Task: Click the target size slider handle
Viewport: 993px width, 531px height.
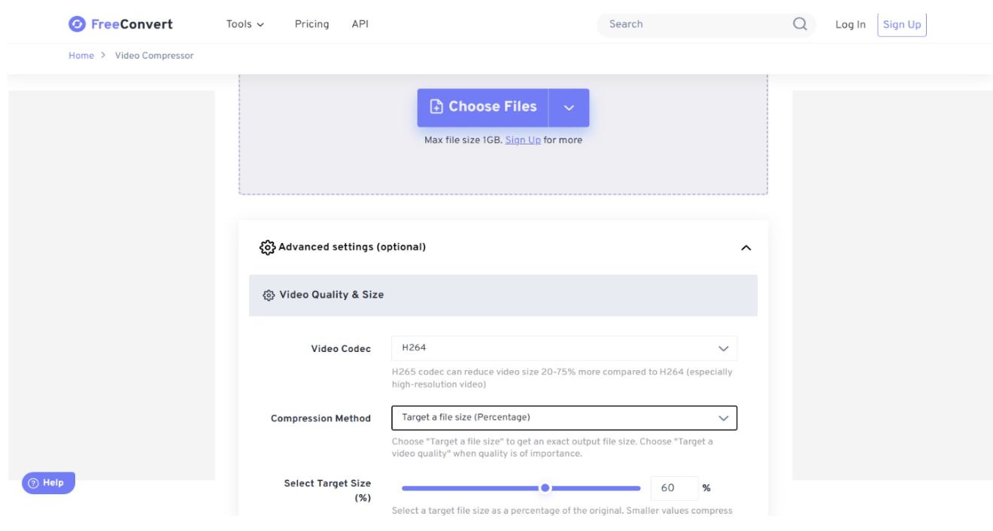Action: click(x=545, y=488)
